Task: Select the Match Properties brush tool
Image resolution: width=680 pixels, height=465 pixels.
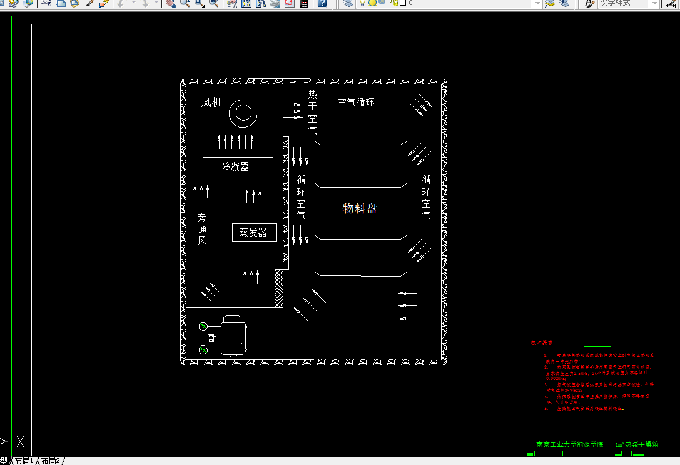Action: tap(89, 3)
